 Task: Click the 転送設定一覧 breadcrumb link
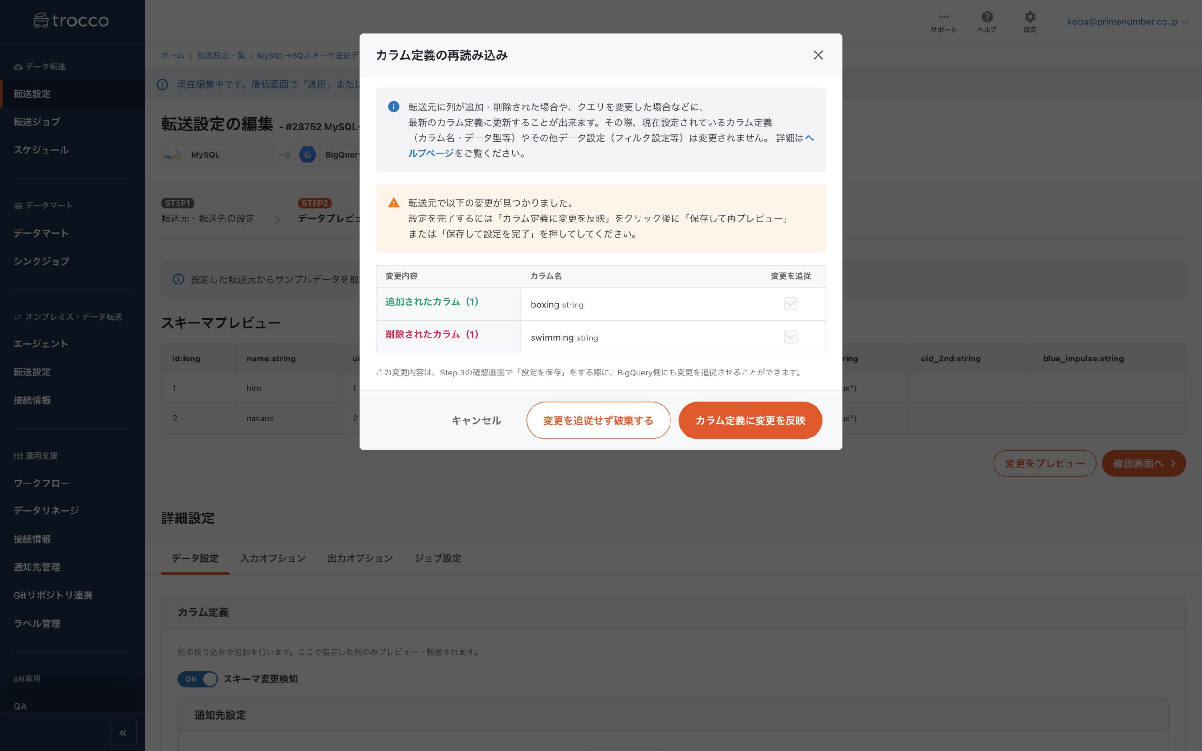[221, 56]
